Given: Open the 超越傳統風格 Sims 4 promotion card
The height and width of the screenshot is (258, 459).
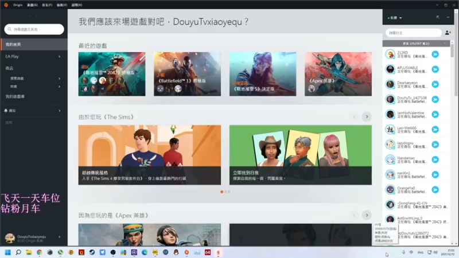Looking at the screenshot, I should pyautogui.click(x=150, y=155).
